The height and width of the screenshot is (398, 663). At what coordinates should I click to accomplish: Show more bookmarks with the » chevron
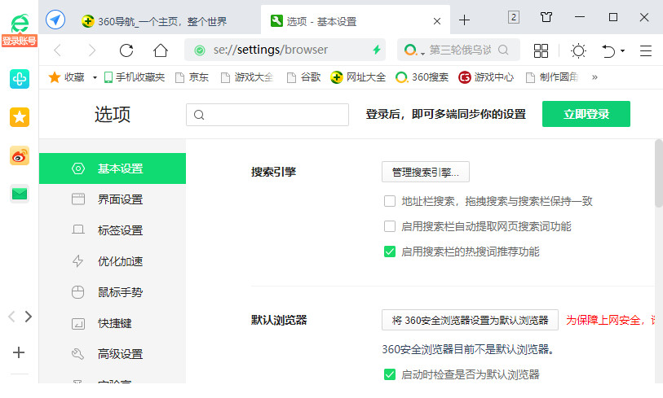click(594, 77)
